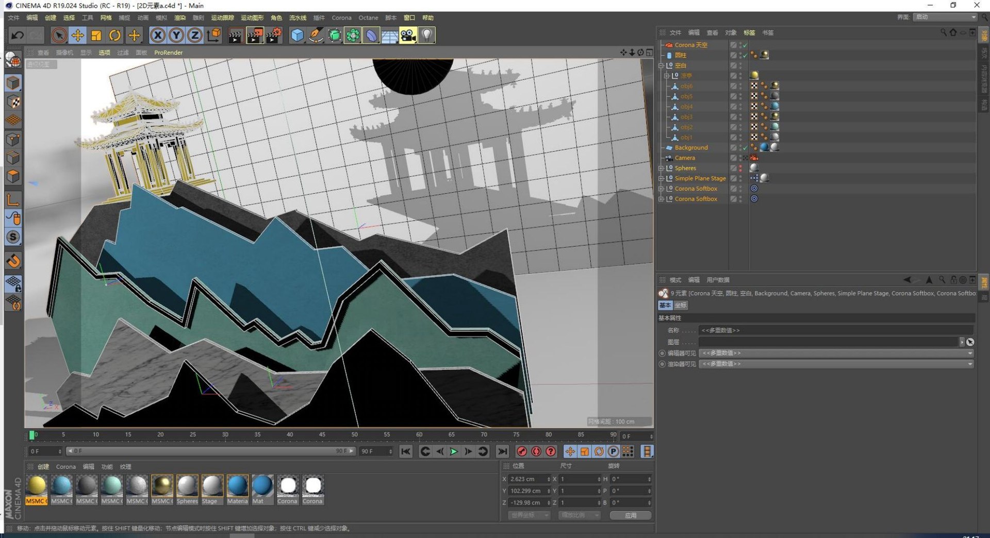990x538 pixels.
Task: Open the 编辑器可见 dropdown
Action: (x=836, y=353)
